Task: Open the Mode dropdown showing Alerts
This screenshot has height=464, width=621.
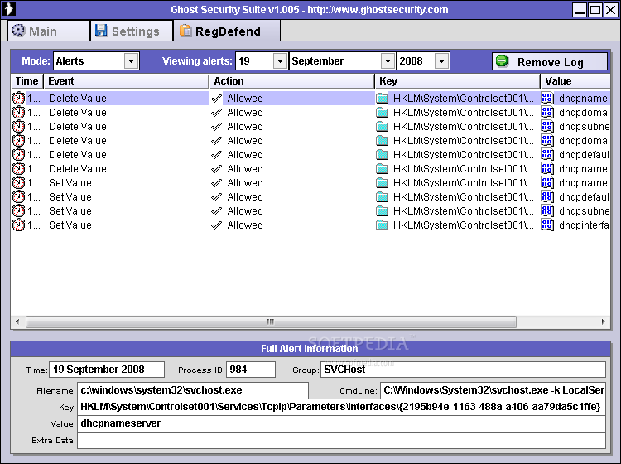Action: [96, 61]
